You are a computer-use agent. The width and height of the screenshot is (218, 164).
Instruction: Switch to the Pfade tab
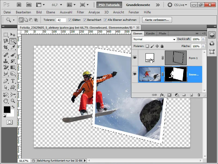click(x=162, y=33)
